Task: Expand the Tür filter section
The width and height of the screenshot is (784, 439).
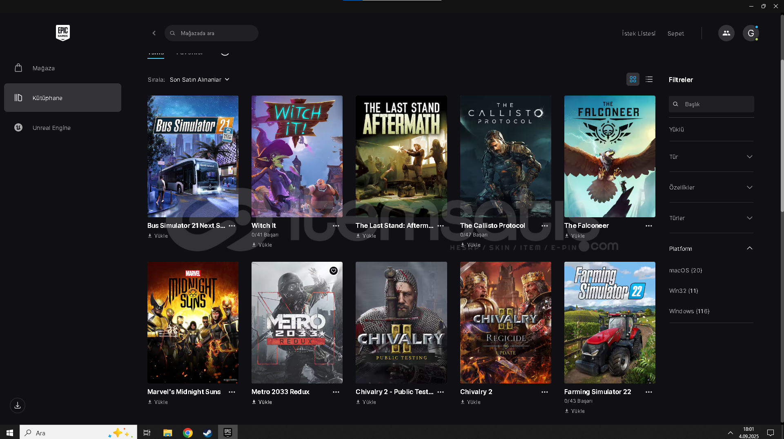Action: (711, 157)
